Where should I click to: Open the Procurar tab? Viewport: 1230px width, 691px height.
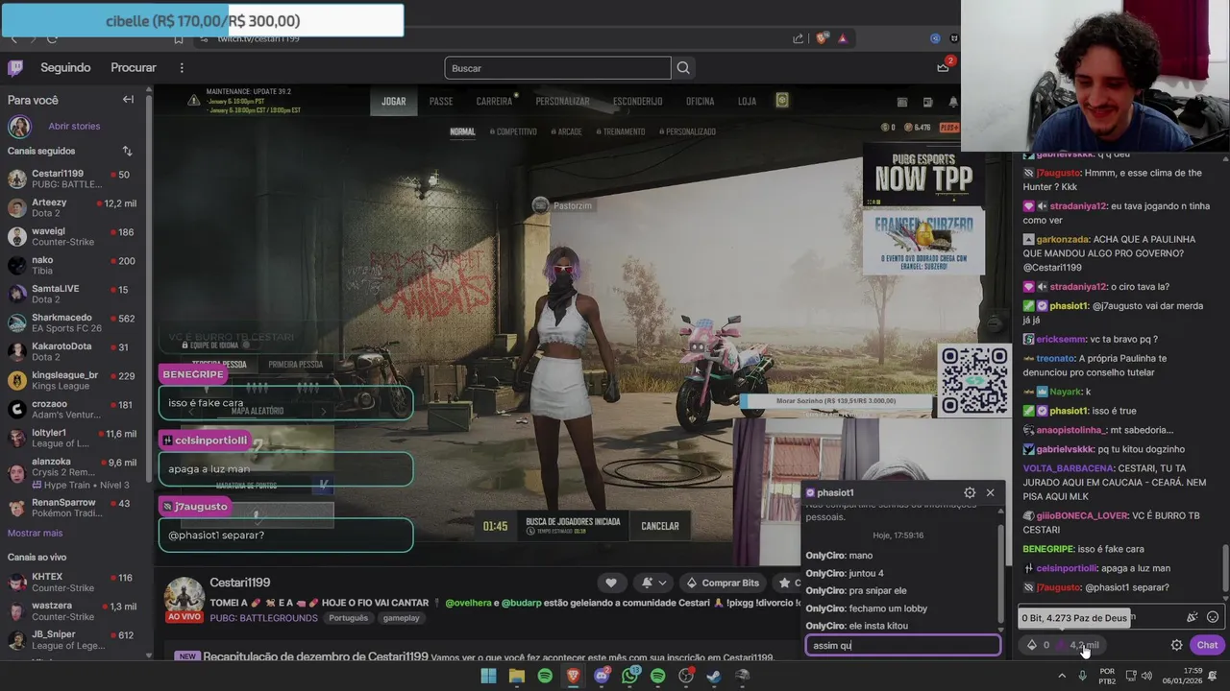click(134, 67)
